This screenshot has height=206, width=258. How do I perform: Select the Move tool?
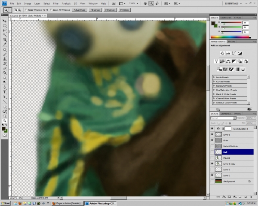click(4, 21)
